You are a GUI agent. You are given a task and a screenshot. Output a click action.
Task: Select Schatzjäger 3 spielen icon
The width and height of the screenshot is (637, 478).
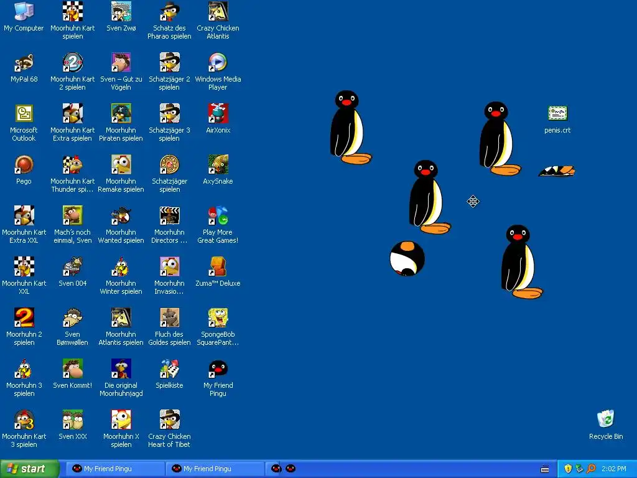pos(169,113)
